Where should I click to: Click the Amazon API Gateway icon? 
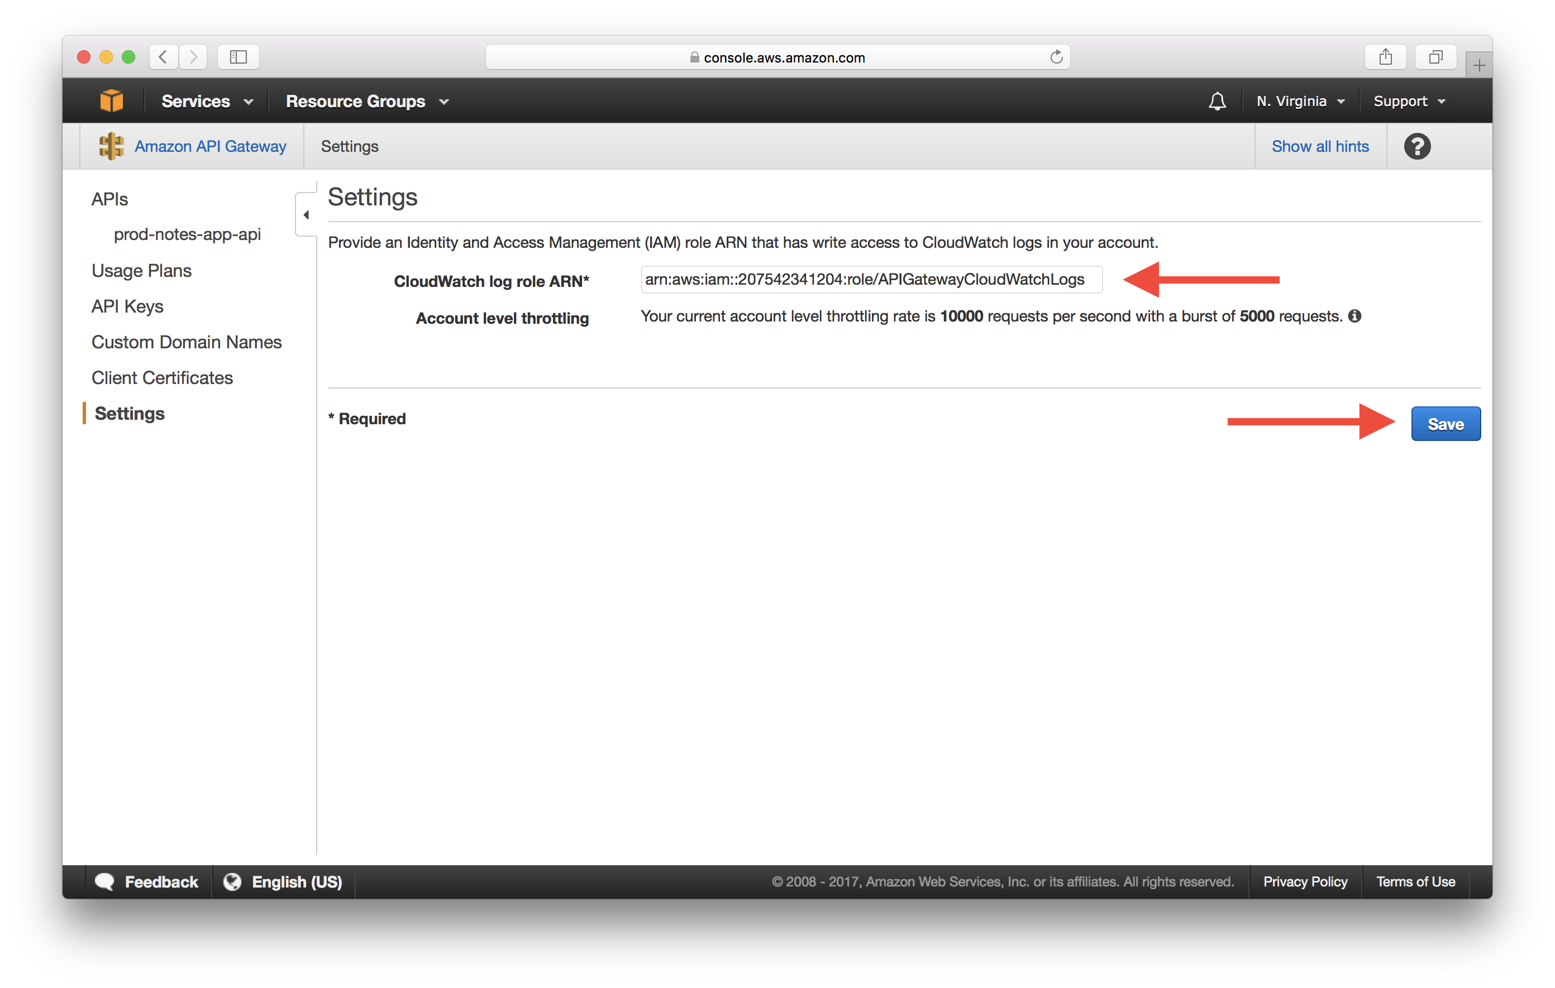coord(110,146)
